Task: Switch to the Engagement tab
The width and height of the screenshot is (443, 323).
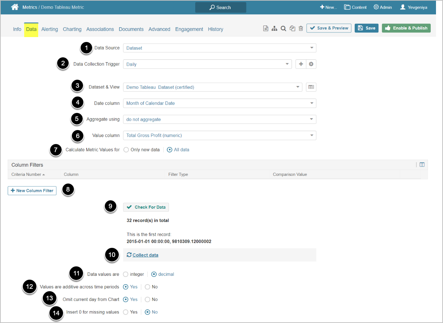Action: pyautogui.click(x=189, y=29)
